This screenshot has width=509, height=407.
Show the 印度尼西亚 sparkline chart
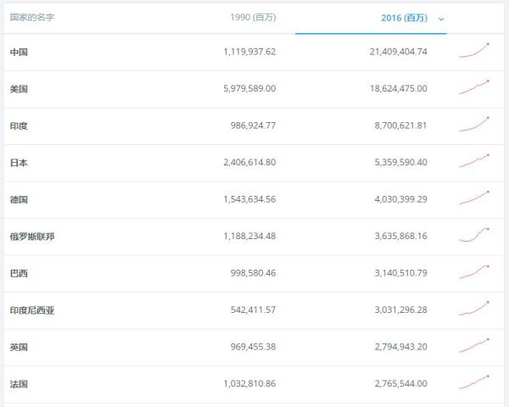tap(474, 309)
